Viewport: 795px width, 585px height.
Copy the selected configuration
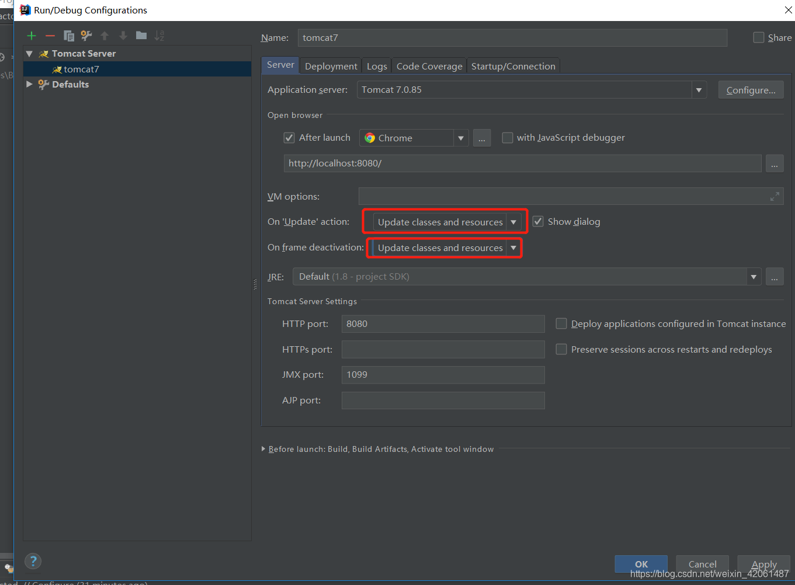coord(68,36)
